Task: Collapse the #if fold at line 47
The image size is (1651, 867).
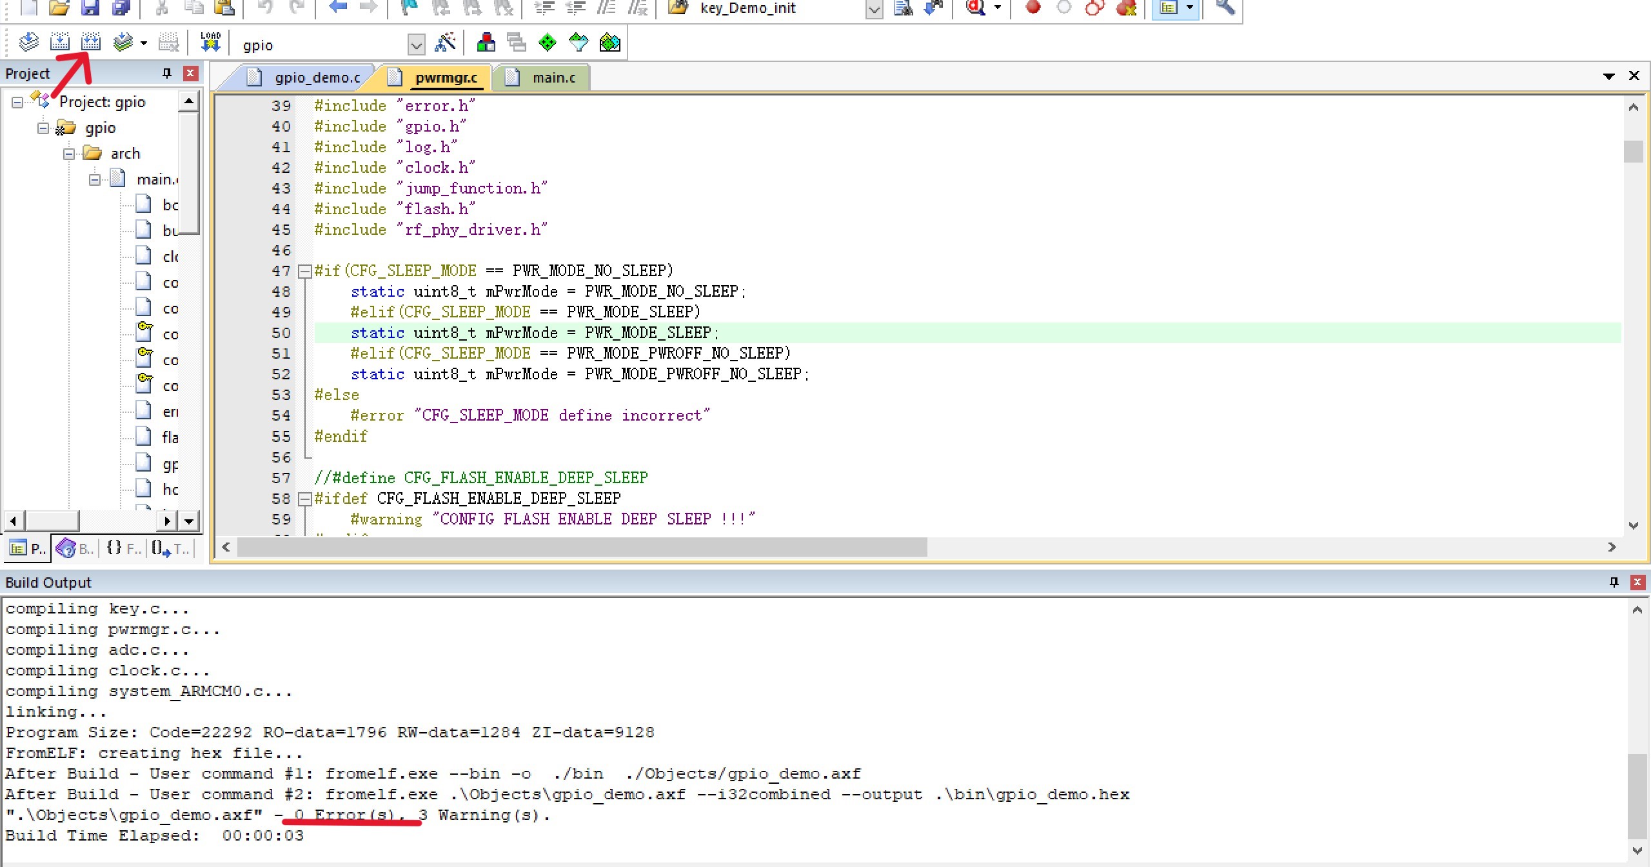Action: click(x=305, y=271)
